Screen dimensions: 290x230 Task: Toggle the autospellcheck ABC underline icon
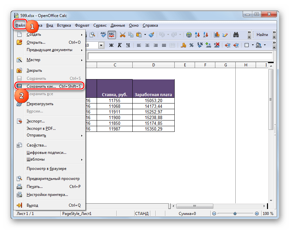[112, 35]
